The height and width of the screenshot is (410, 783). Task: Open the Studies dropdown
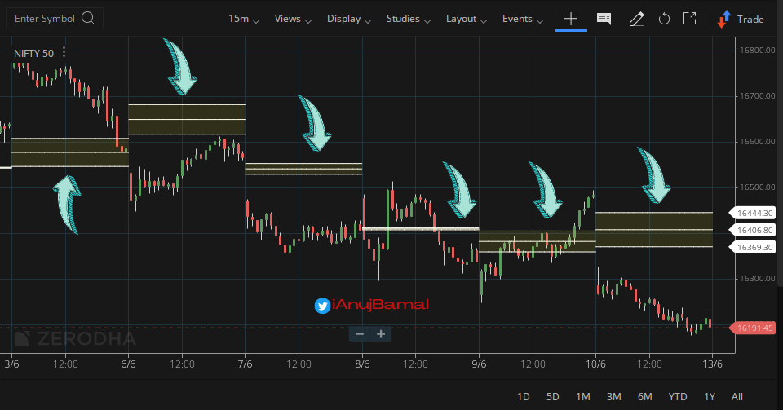(x=408, y=19)
